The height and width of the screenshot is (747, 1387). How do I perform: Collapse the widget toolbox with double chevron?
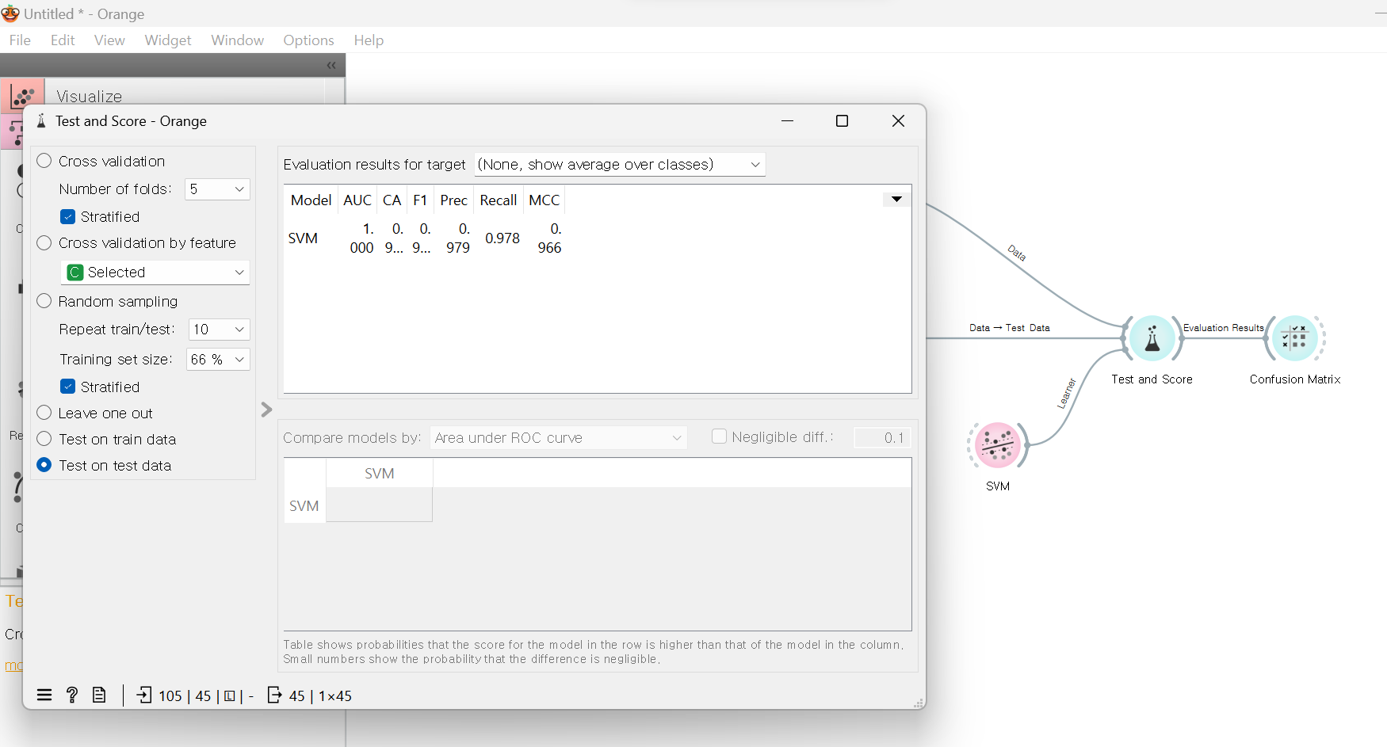[331, 66]
